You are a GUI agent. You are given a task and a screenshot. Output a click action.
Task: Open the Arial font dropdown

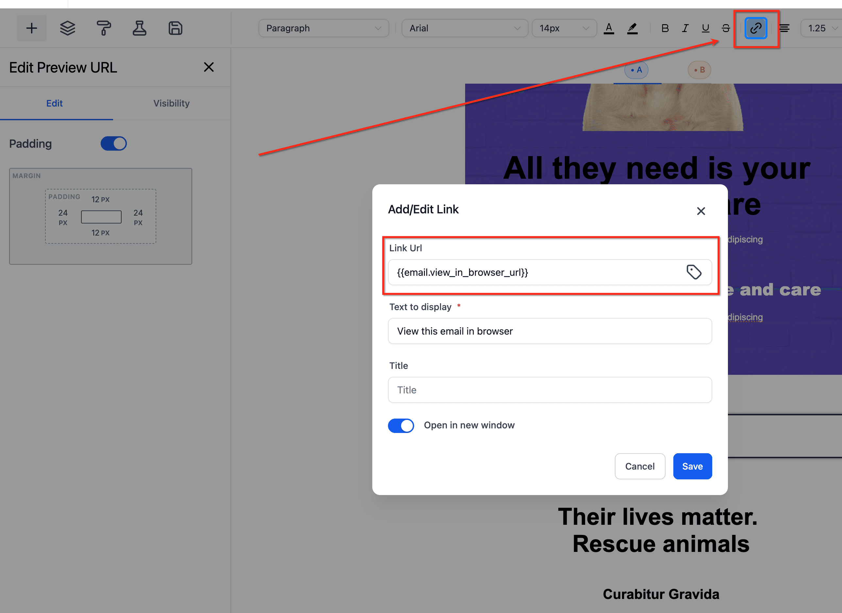[464, 28]
